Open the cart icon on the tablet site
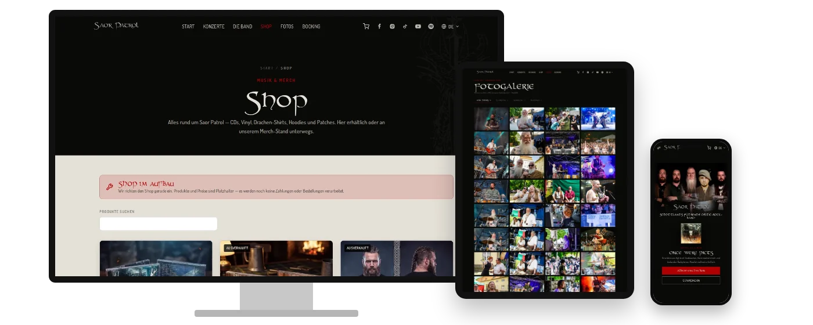The width and height of the screenshot is (813, 325). [x=578, y=72]
